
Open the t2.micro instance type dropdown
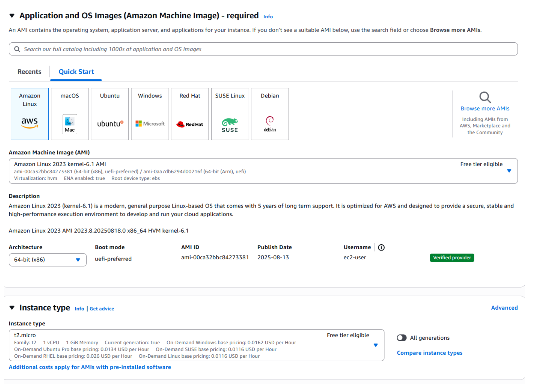(376, 345)
